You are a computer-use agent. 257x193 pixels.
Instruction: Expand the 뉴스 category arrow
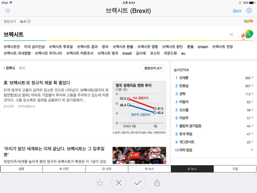[29, 21]
